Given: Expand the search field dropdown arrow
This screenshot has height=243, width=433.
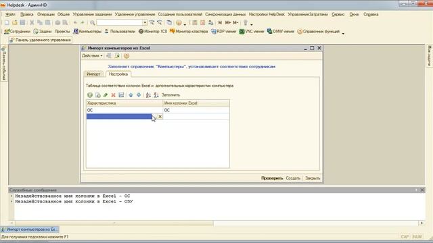Looking at the screenshot, I should click(145, 22).
